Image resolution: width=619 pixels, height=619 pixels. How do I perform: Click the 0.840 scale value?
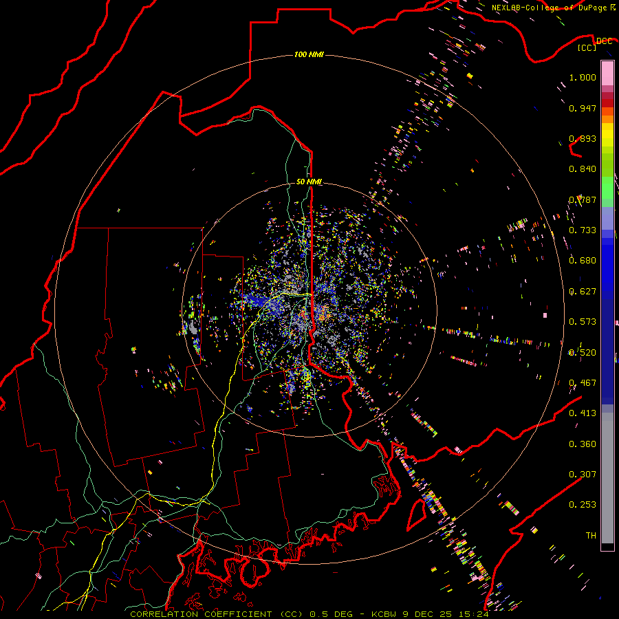583,169
